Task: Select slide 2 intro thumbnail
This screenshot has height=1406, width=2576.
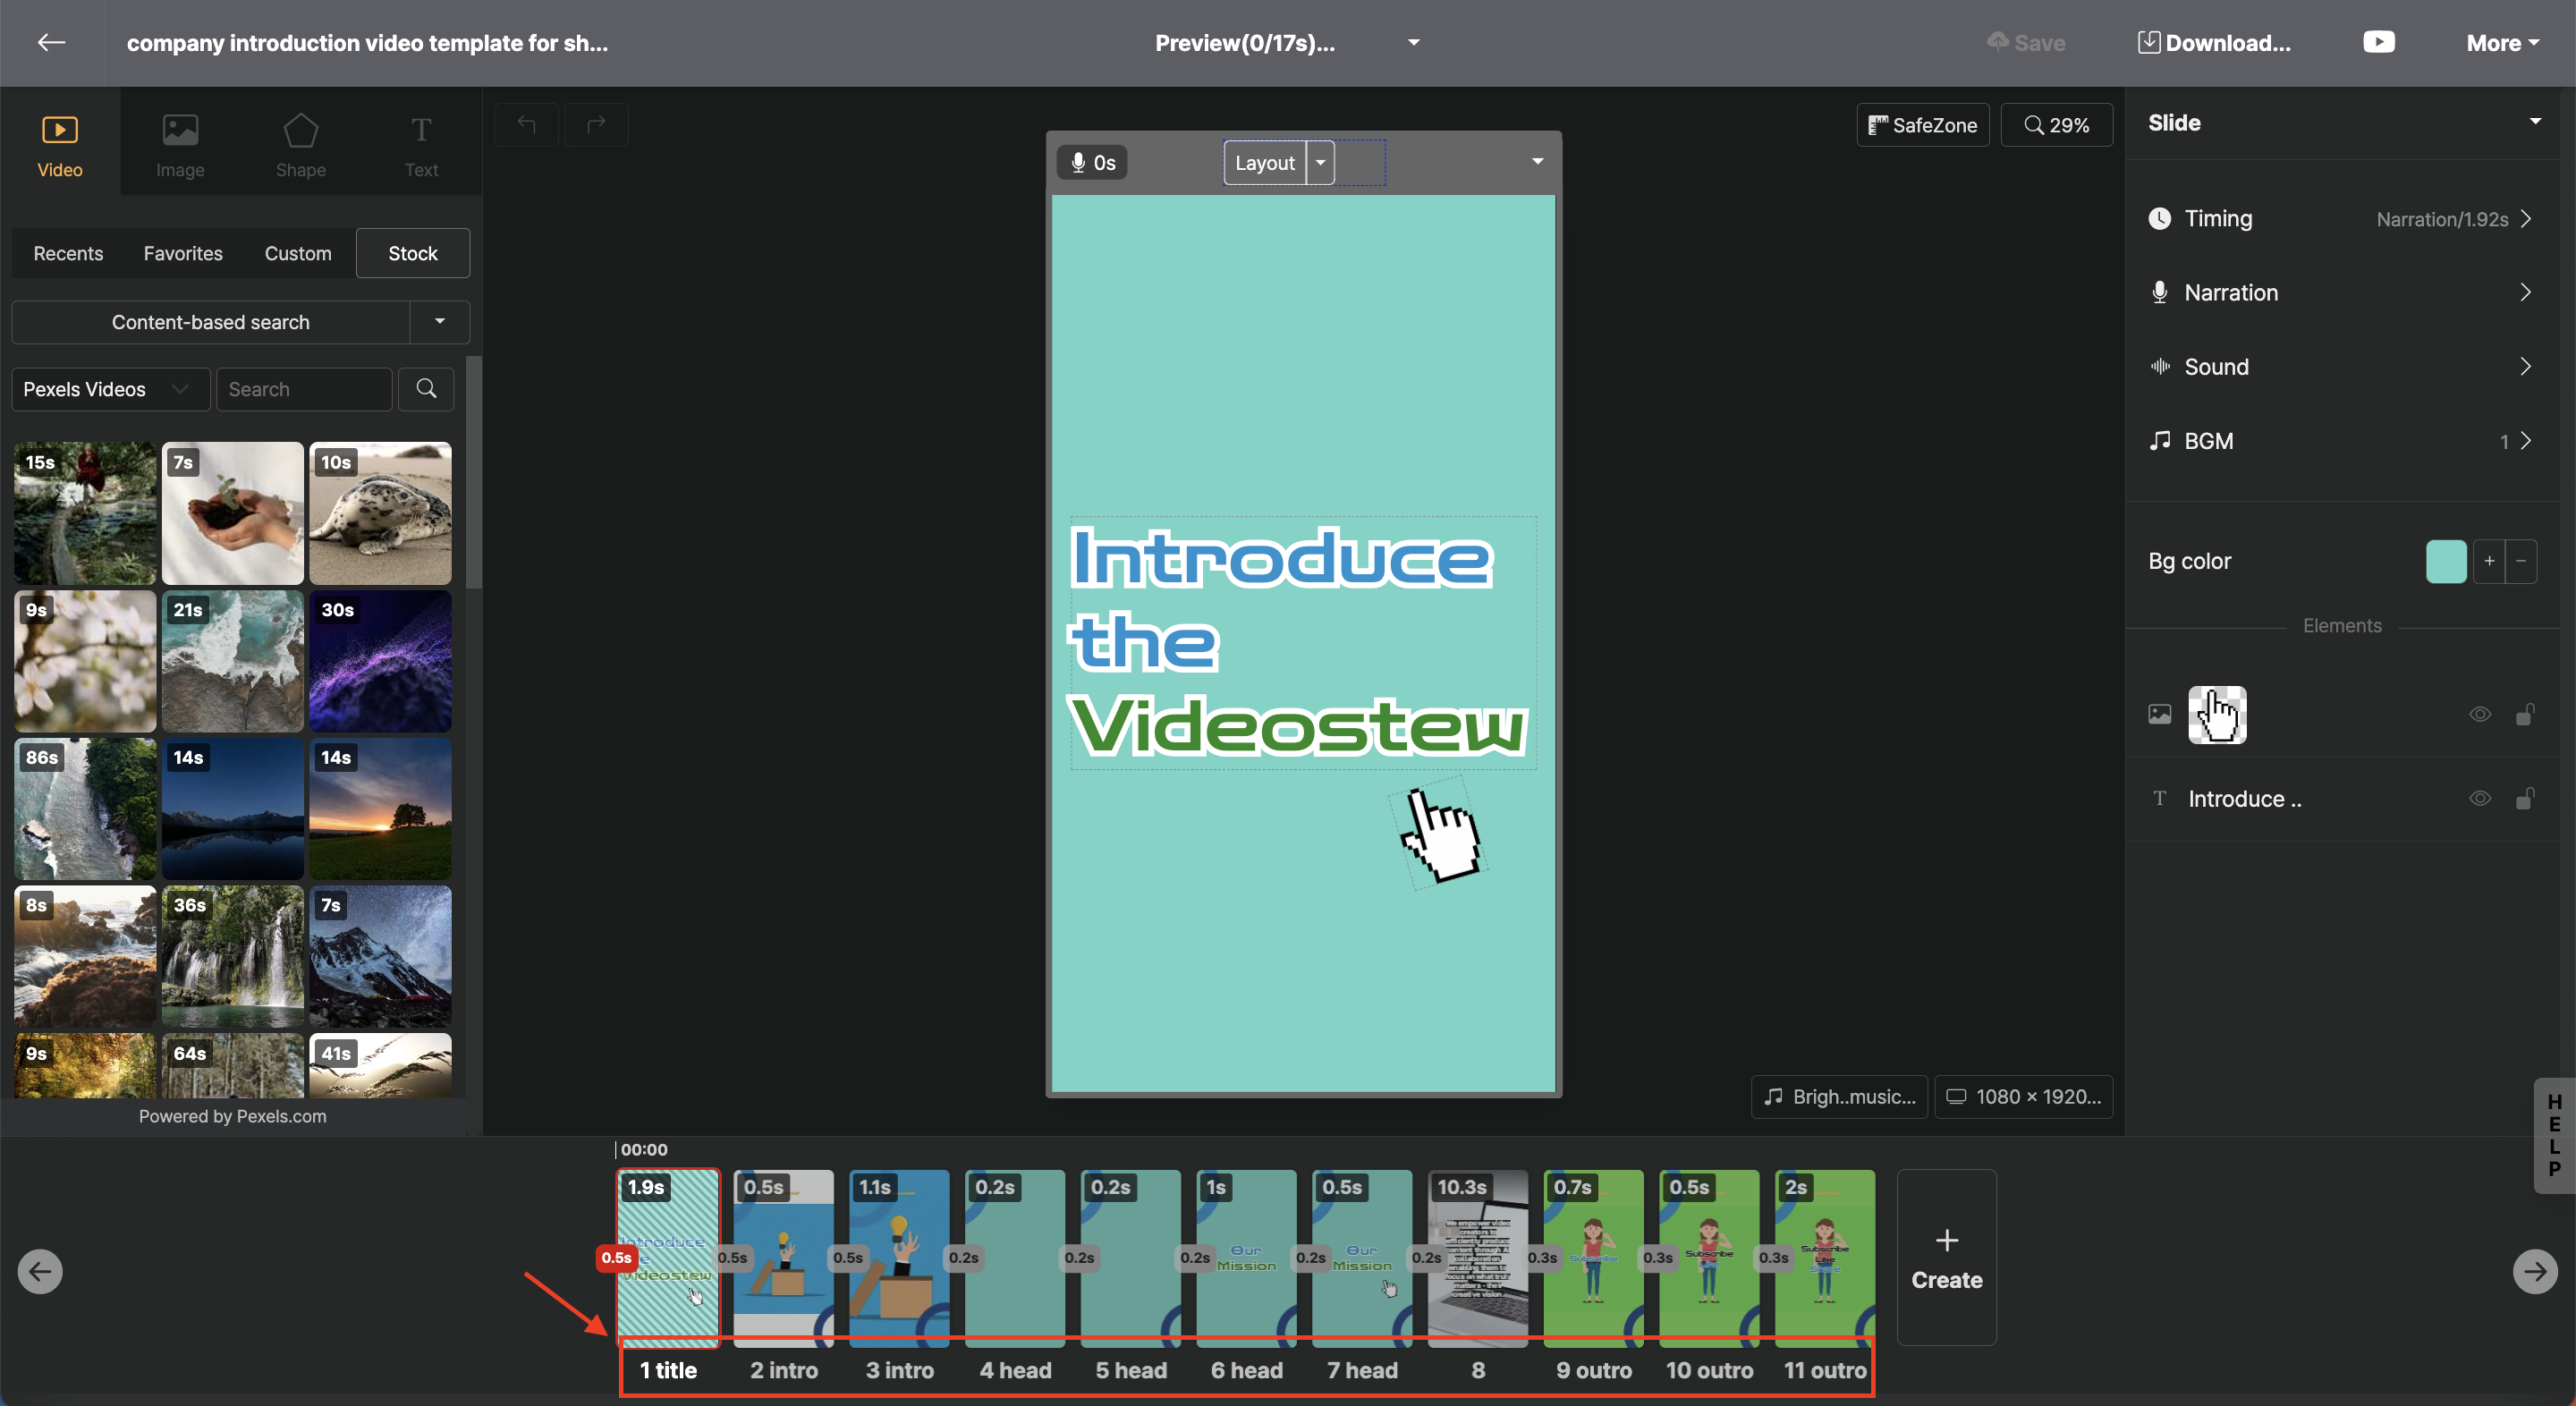Action: click(784, 1257)
